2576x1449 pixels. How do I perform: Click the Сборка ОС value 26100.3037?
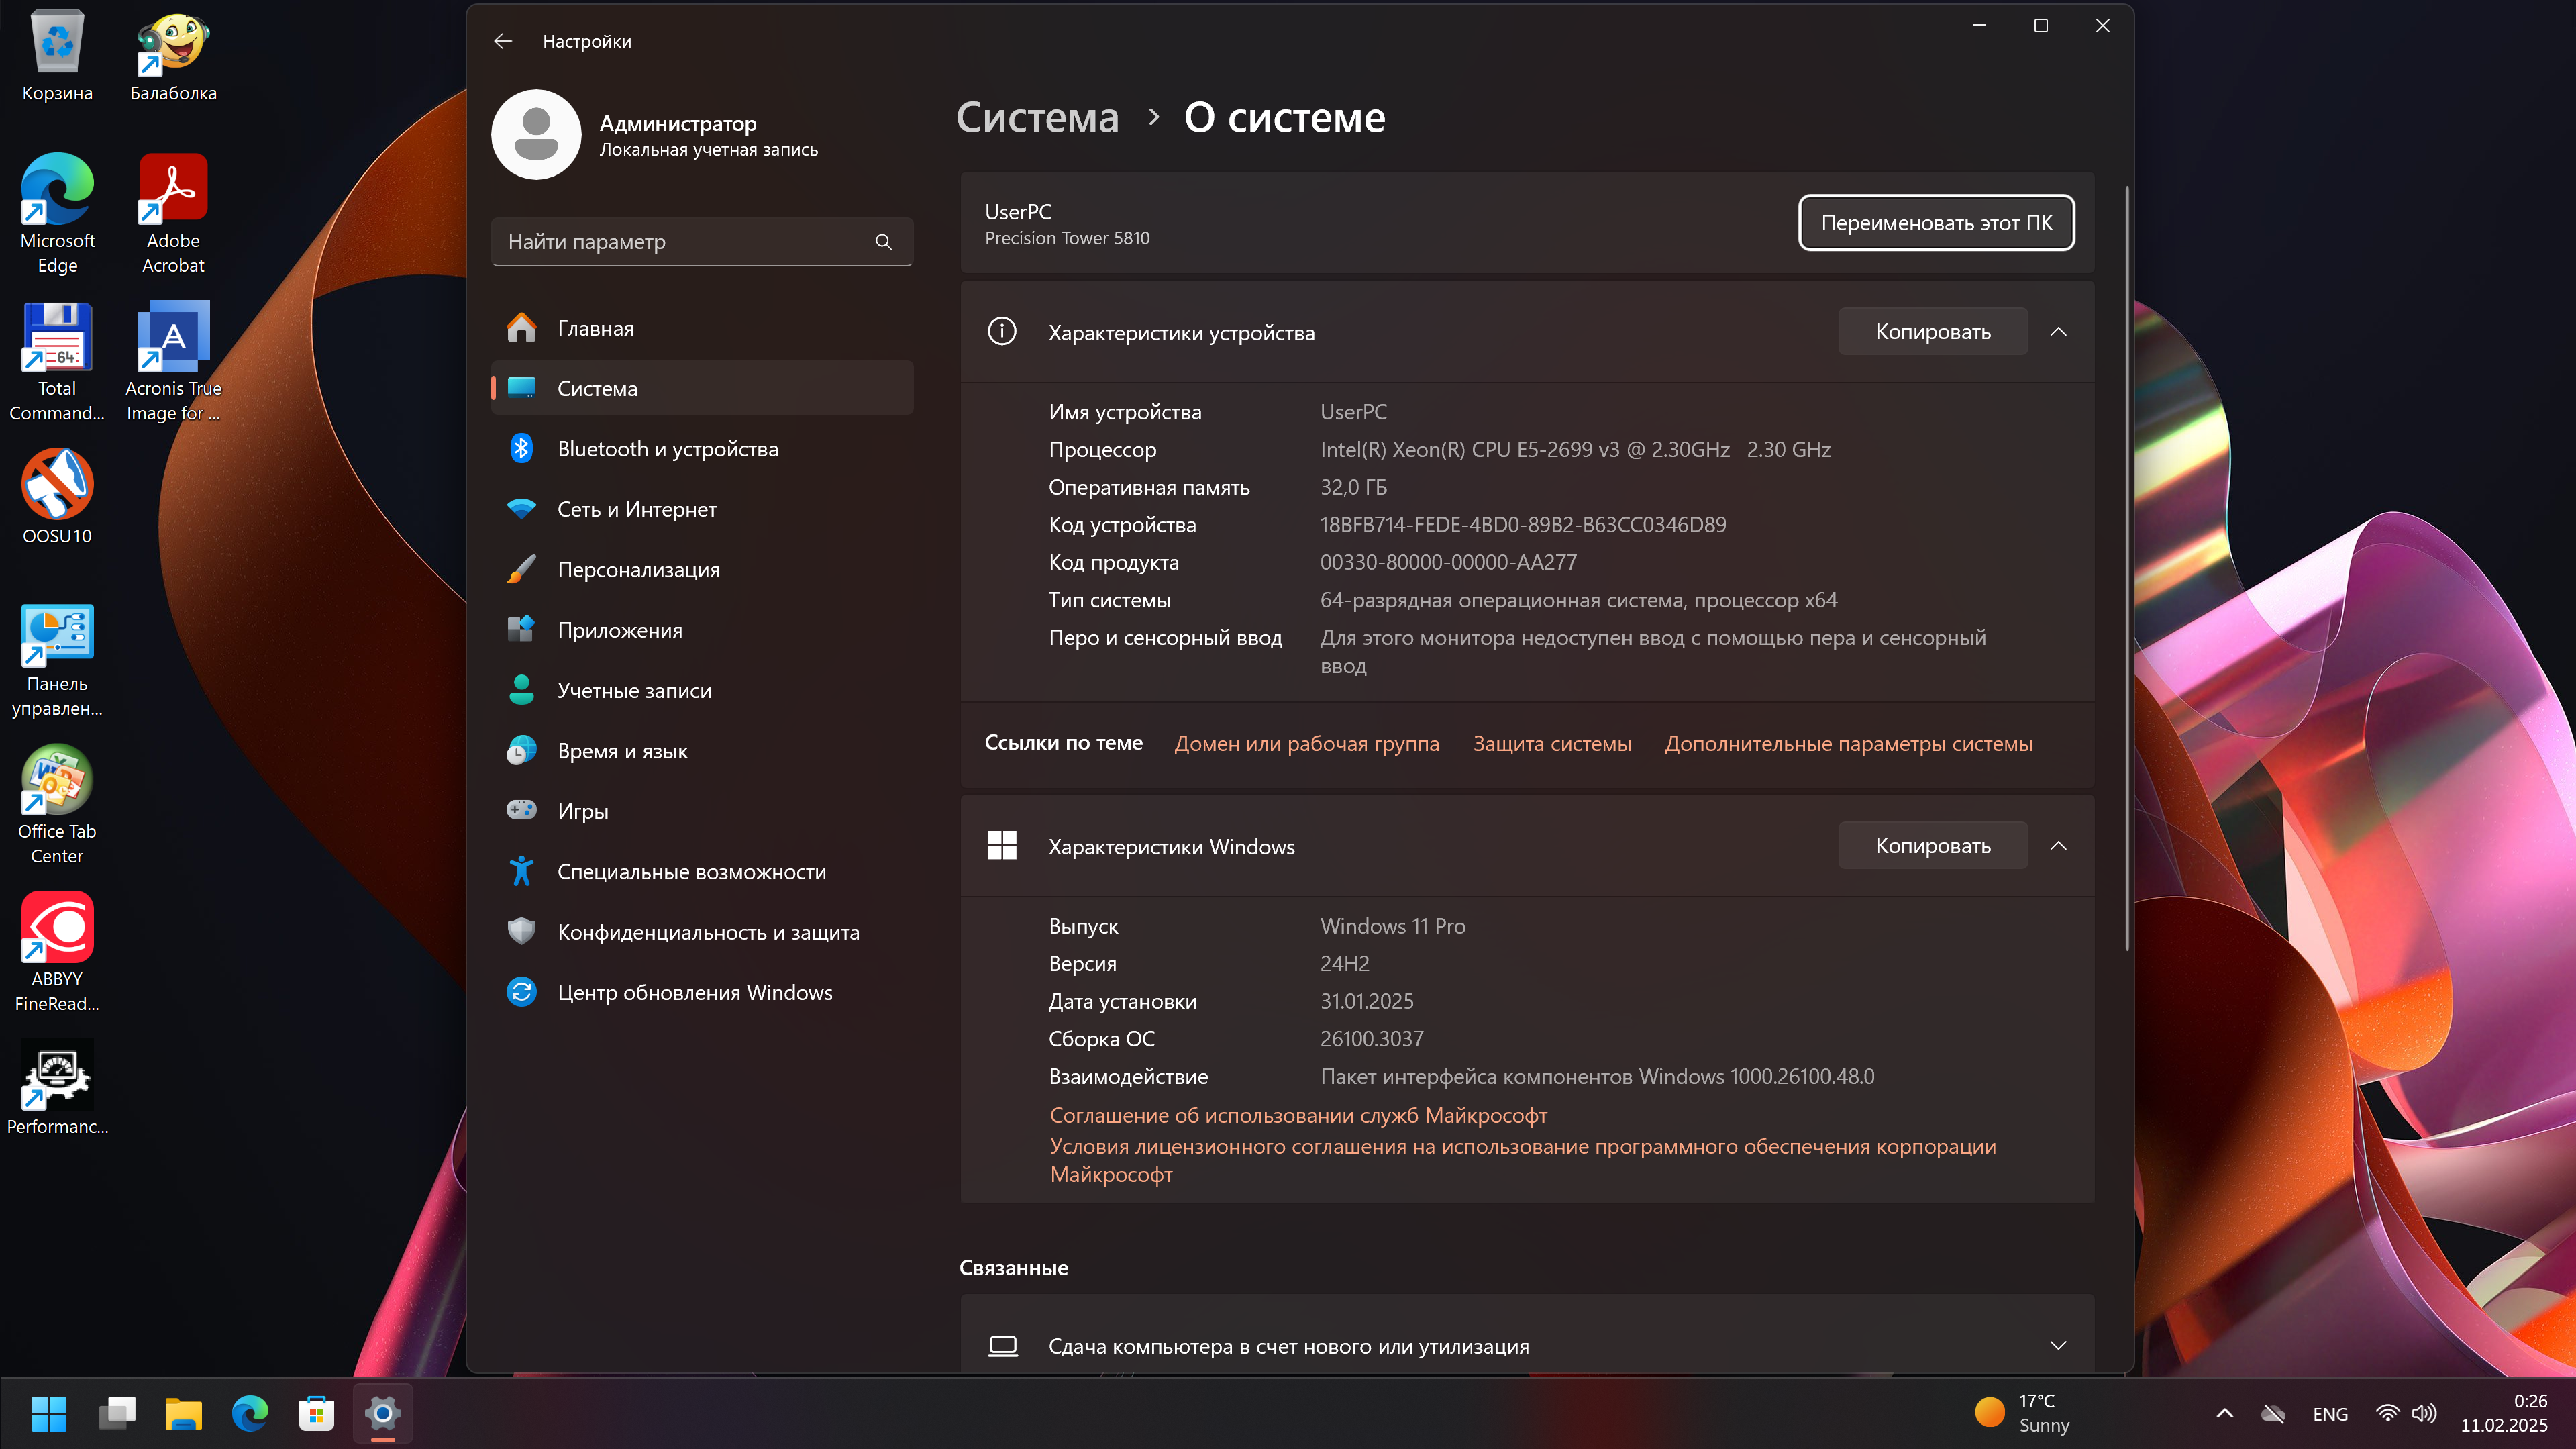coord(1371,1038)
